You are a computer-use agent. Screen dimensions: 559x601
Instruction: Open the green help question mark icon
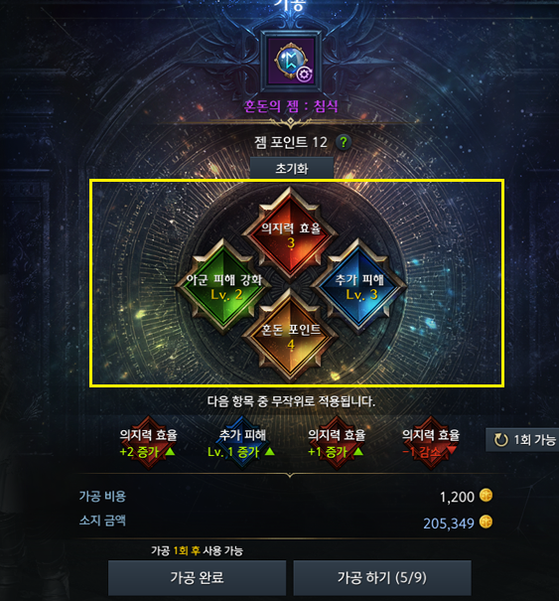(x=344, y=143)
